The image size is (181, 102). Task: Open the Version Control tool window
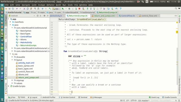(67, 97)
